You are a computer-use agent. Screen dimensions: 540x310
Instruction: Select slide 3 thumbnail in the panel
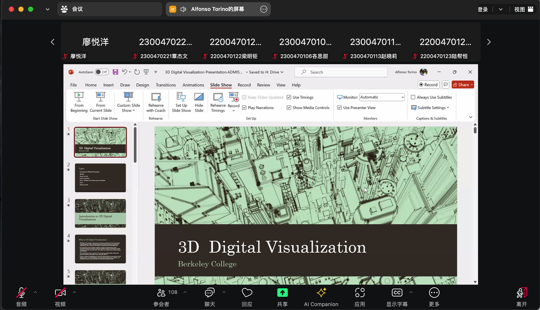click(101, 213)
